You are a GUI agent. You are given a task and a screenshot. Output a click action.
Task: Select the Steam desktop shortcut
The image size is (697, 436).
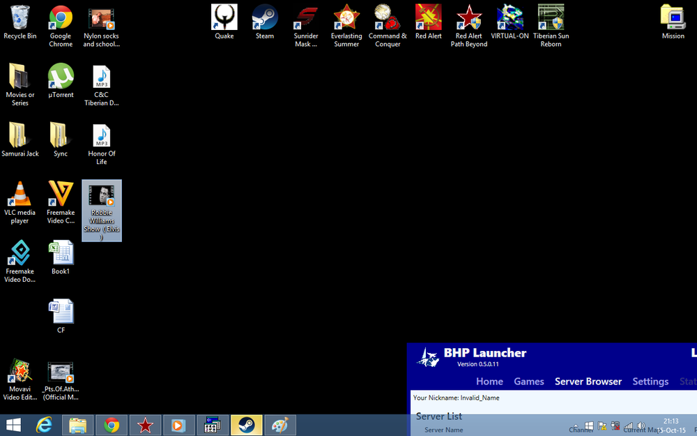click(x=265, y=22)
